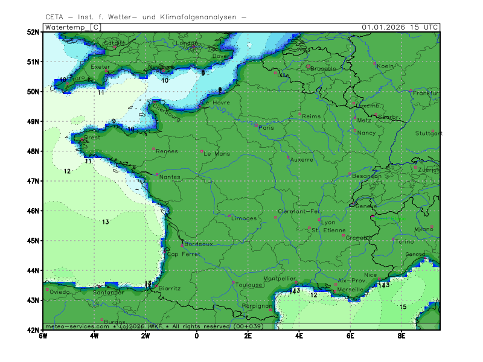Select the Limoges city marker
Viewport: 483px width, 362px height.
pyautogui.click(x=229, y=216)
